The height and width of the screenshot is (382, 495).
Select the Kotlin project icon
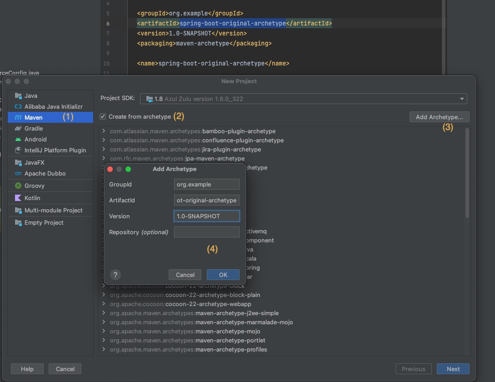click(18, 198)
